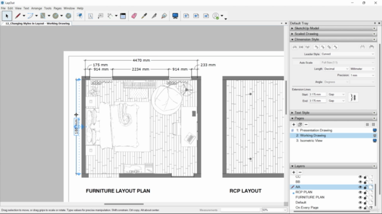Screen dimensions: 382x214
Task: Open the Pages menu
Action: [x=57, y=8]
